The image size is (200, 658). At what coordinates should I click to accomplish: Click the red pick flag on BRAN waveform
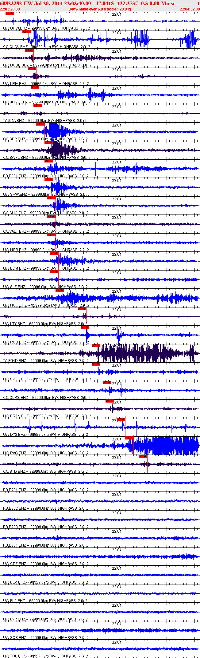(110, 401)
